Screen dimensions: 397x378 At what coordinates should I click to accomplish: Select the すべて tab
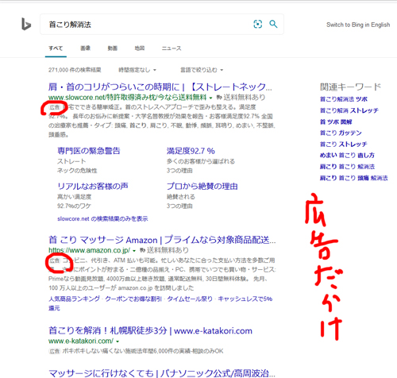[56, 48]
